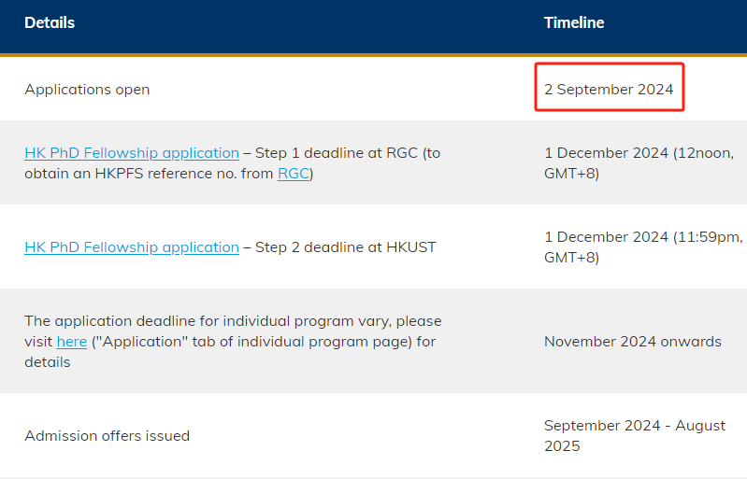Open the RGC link

[x=293, y=173]
